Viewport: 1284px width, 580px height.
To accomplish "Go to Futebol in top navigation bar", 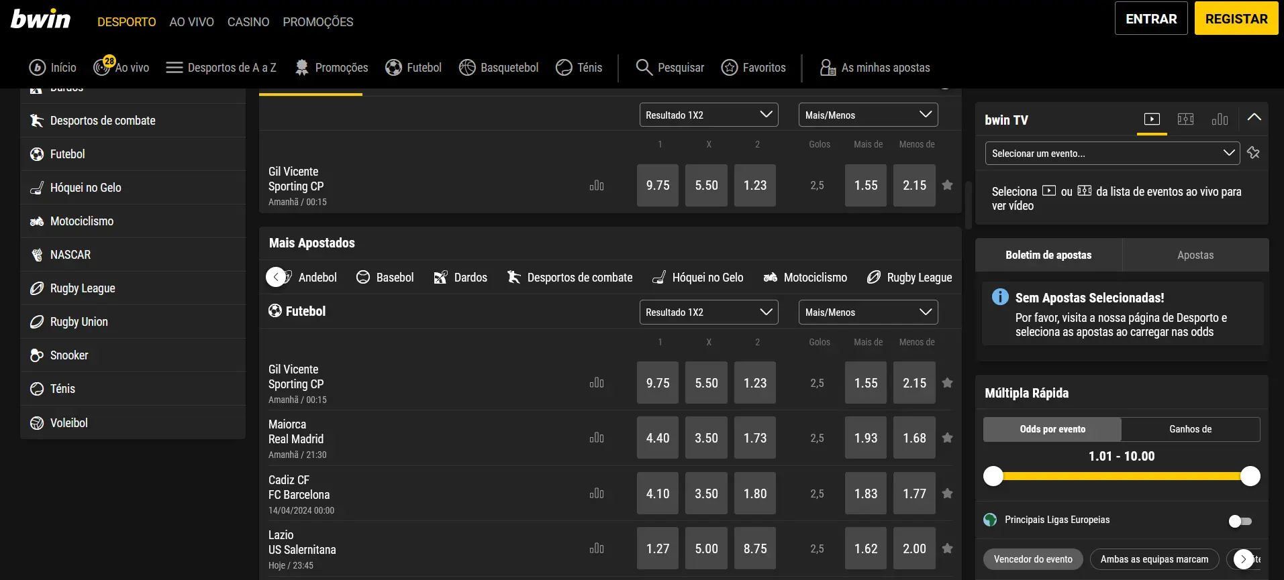I will 413,68.
